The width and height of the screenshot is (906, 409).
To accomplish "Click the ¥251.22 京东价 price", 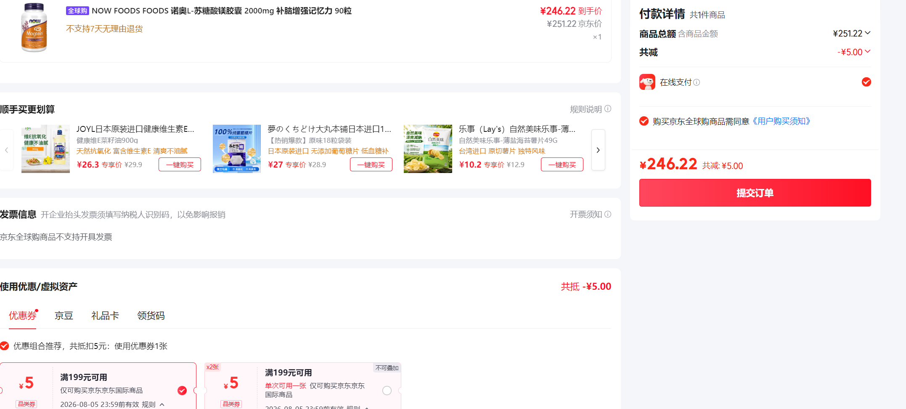I will (x=574, y=24).
